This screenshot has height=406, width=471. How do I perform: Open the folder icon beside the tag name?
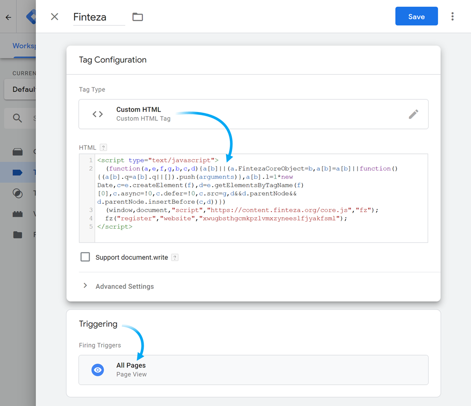coord(138,17)
